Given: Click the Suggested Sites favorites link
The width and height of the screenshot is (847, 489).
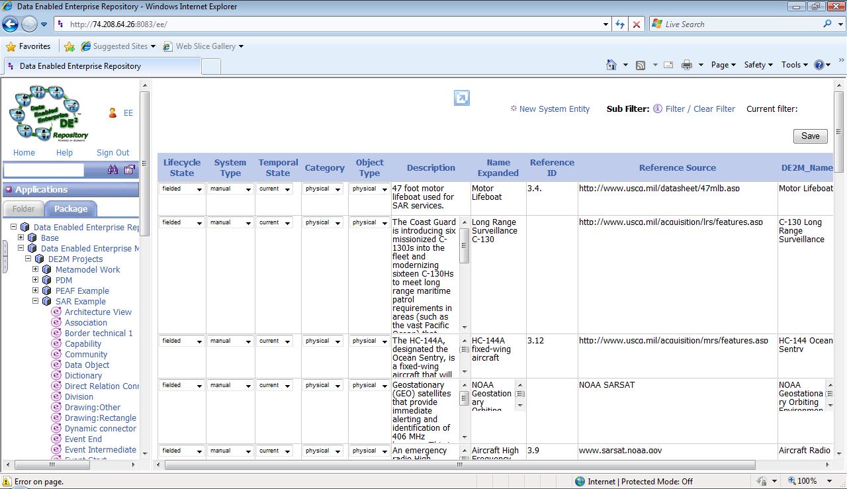Looking at the screenshot, I should click(x=118, y=46).
